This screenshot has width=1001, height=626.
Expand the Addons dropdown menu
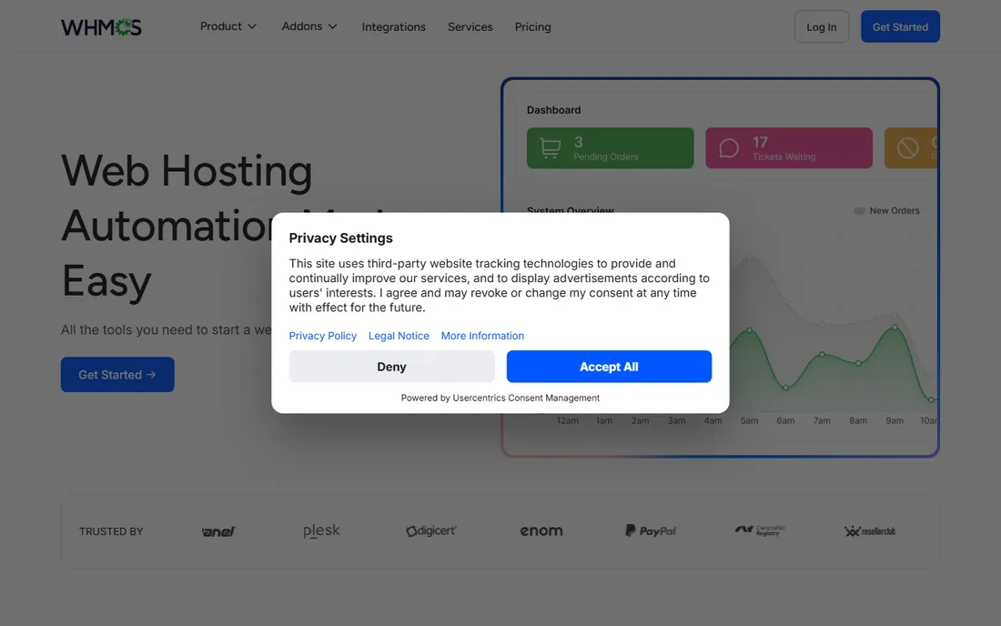[x=309, y=26]
